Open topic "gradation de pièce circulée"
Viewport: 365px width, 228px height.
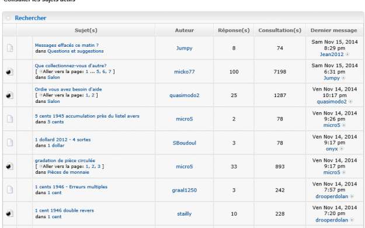[x=65, y=160]
